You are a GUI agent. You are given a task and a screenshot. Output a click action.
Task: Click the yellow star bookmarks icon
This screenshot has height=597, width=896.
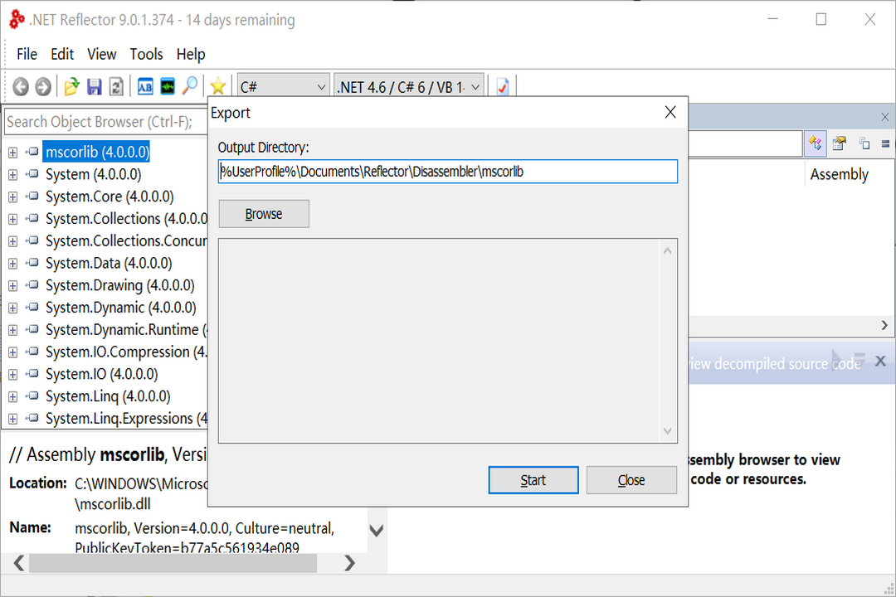pyautogui.click(x=217, y=85)
